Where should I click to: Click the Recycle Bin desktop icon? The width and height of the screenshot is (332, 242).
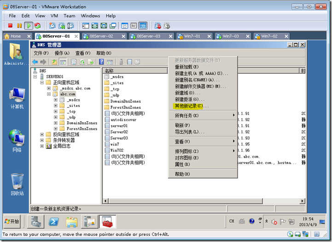point(17,184)
